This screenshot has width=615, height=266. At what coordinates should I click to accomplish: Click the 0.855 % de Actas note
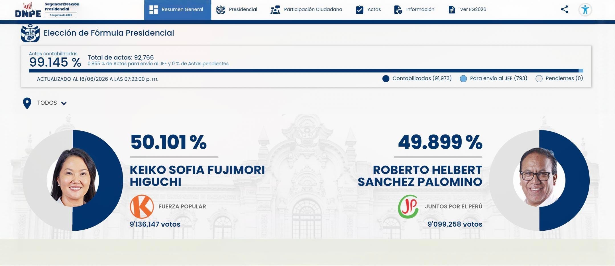pos(158,64)
